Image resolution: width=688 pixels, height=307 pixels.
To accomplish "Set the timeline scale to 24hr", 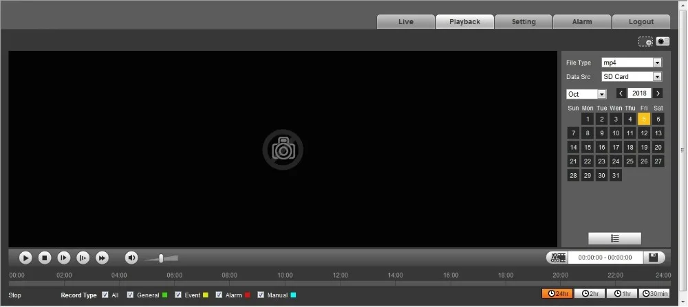I will [557, 293].
